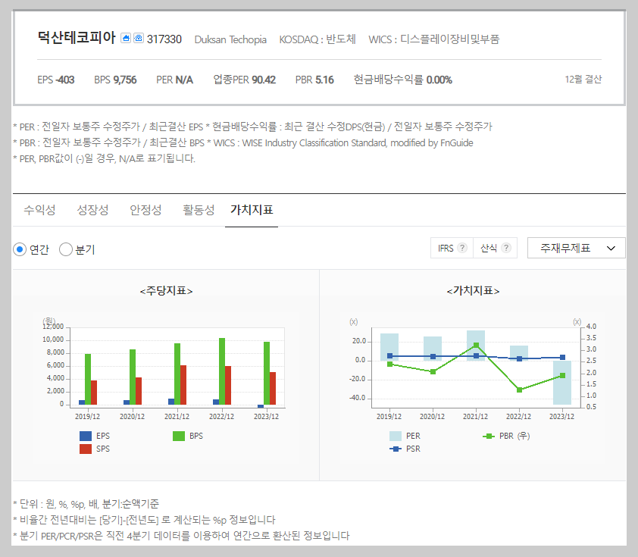Click the 2019/12 PER light-blue bar
This screenshot has width=638, height=557.
coord(389,347)
